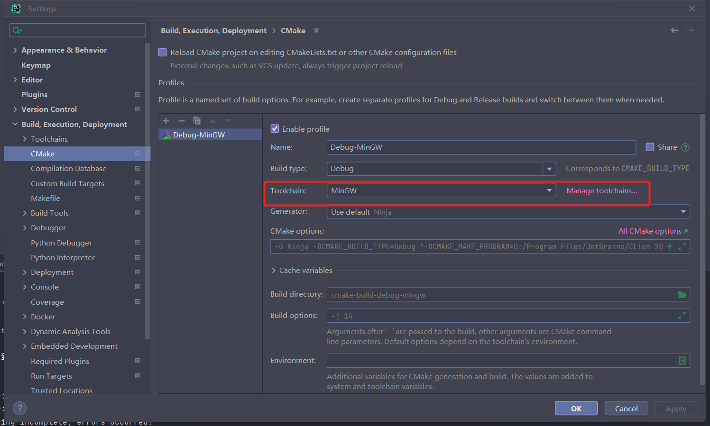Expand the Editor tree node
710x426 pixels.
pyautogui.click(x=15, y=80)
